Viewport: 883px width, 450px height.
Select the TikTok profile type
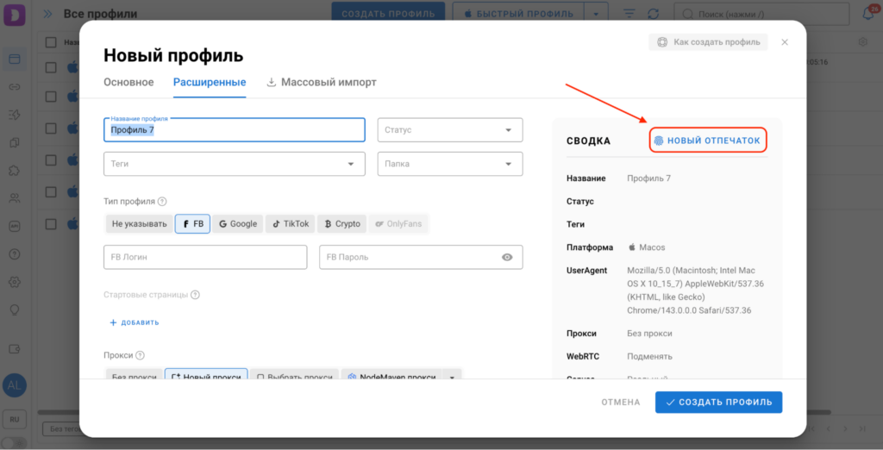[291, 224]
